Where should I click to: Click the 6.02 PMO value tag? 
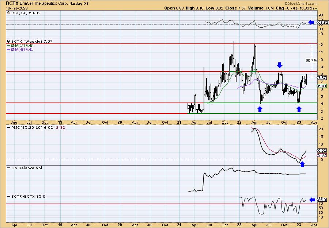[x=322, y=151]
